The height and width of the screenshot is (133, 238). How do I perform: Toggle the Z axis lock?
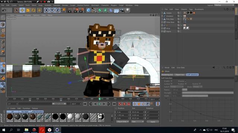[x=58, y=10]
